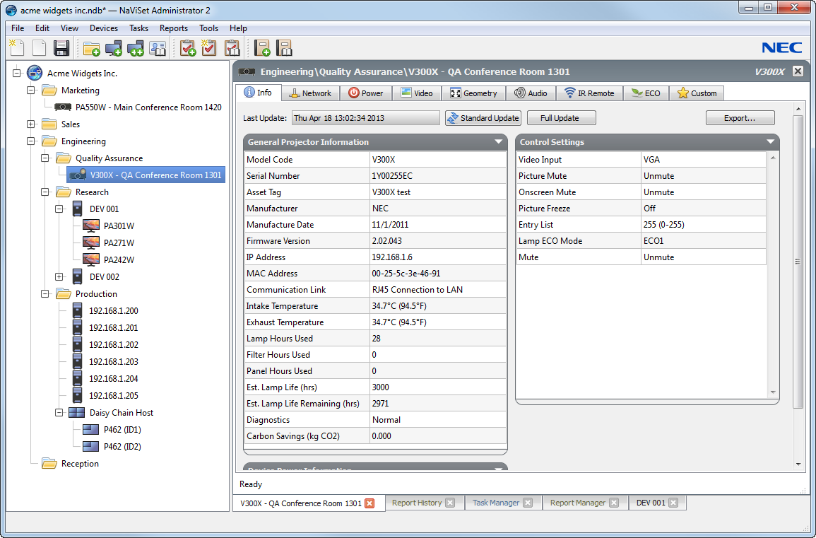Click the new database starred page icon

16,48
